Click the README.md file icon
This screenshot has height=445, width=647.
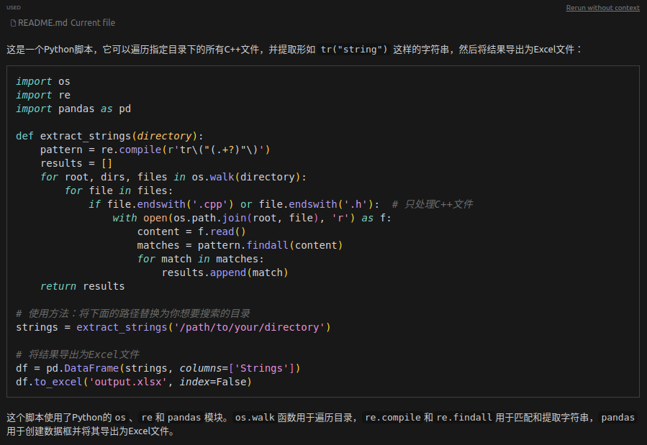tap(12, 22)
